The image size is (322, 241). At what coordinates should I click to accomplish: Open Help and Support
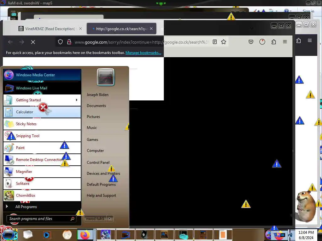[x=102, y=195]
